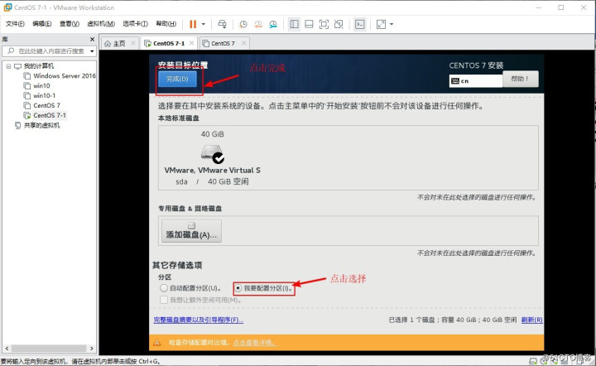Select 我的计算机 in the library tree
This screenshot has height=366, width=596.
tap(38, 65)
